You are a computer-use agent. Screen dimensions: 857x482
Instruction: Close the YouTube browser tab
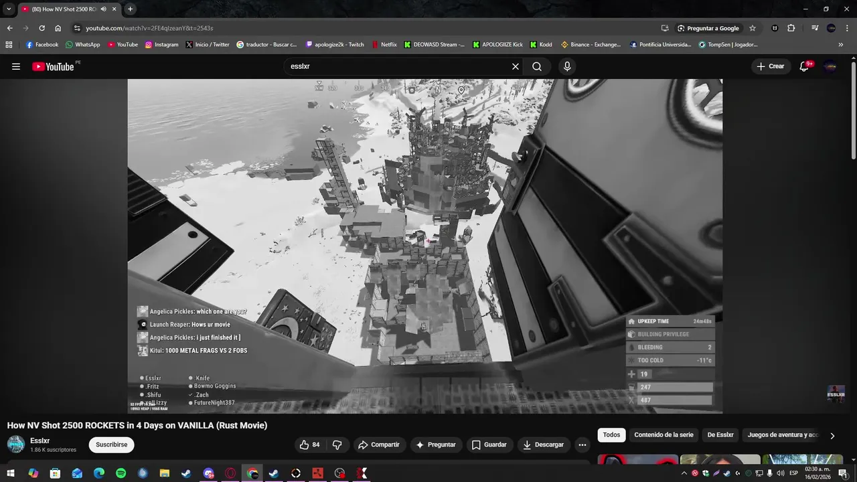click(x=114, y=9)
